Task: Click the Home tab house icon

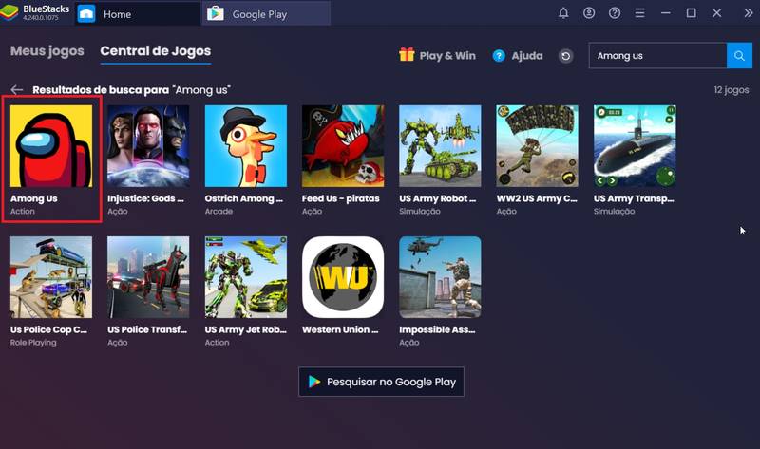Action: point(86,14)
